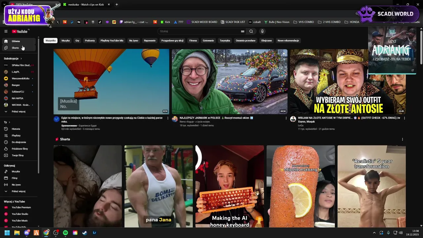Open Kick bookmark in bookmarks bar
Viewport: 423px width, 238px height.
tap(165, 22)
